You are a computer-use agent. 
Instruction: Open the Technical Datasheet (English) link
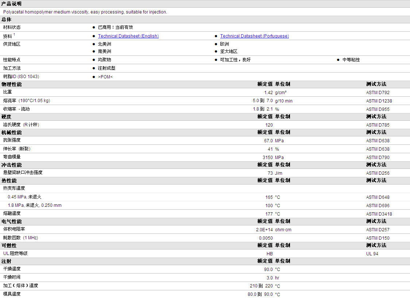click(128, 36)
